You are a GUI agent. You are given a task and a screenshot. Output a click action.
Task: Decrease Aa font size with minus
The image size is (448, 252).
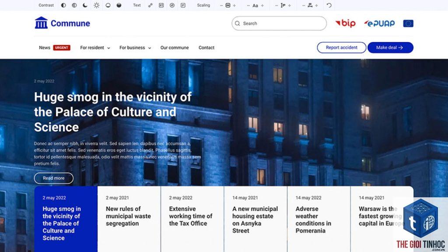(248, 5)
